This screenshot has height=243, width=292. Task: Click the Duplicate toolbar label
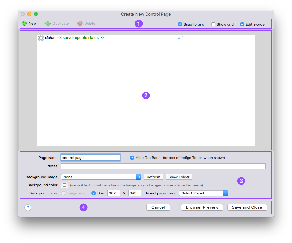61,23
